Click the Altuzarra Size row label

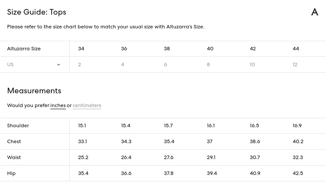click(x=24, y=49)
